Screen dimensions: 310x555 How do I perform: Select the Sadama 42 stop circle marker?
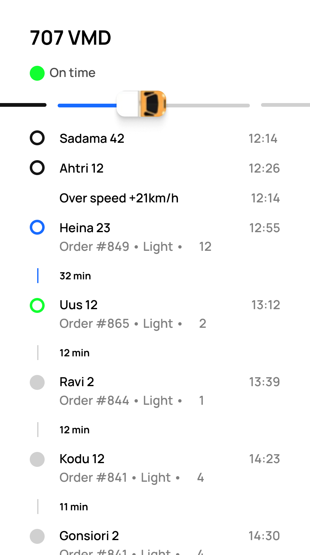[37, 138]
